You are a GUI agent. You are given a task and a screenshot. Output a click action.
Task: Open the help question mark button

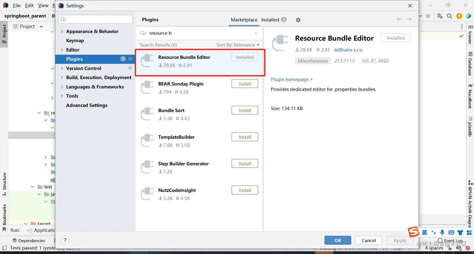(x=65, y=240)
